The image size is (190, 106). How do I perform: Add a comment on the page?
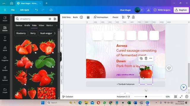[169, 68]
